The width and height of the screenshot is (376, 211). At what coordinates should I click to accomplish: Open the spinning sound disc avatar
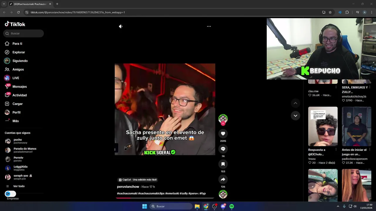[x=223, y=194]
